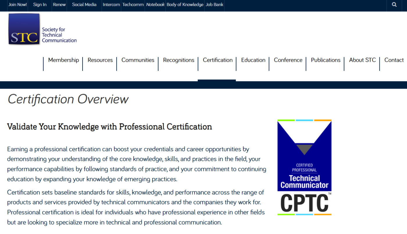Click heading Validate Your Knowledge with Professional Certification
The width and height of the screenshot is (407, 234).
coord(110,127)
